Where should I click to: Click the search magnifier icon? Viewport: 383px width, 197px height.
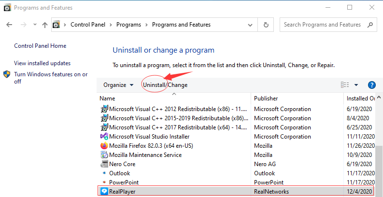pyautogui.click(x=370, y=25)
